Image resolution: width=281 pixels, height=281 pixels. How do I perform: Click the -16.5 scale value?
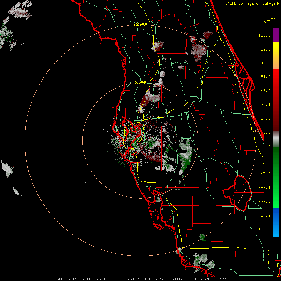(x=264, y=146)
